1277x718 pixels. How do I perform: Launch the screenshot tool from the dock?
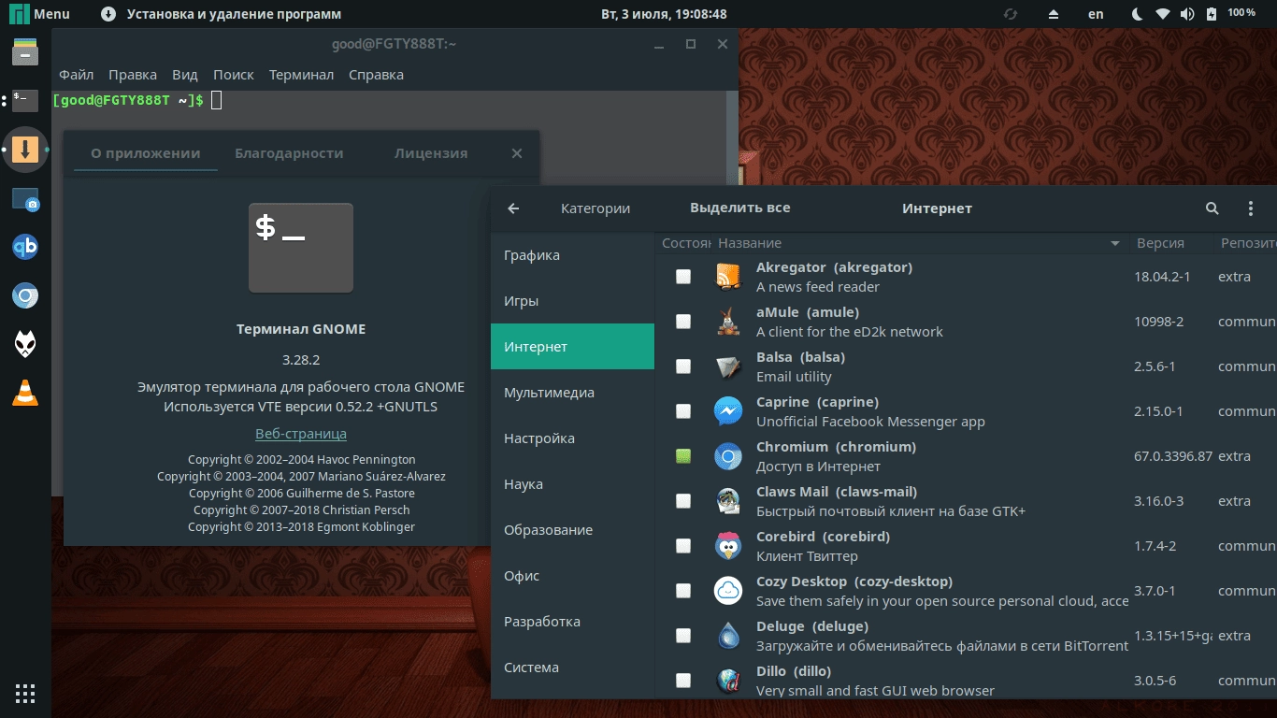pyautogui.click(x=25, y=199)
